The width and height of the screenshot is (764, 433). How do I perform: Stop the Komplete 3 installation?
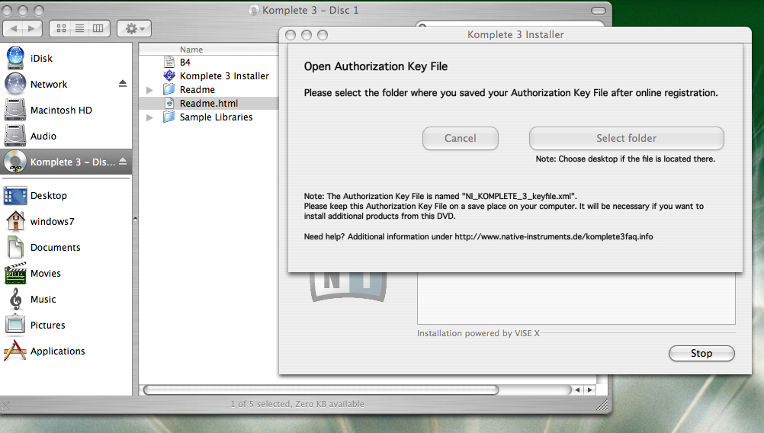click(x=701, y=353)
